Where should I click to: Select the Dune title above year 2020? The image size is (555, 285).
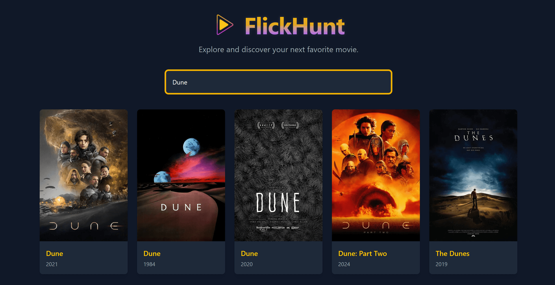pyautogui.click(x=249, y=254)
